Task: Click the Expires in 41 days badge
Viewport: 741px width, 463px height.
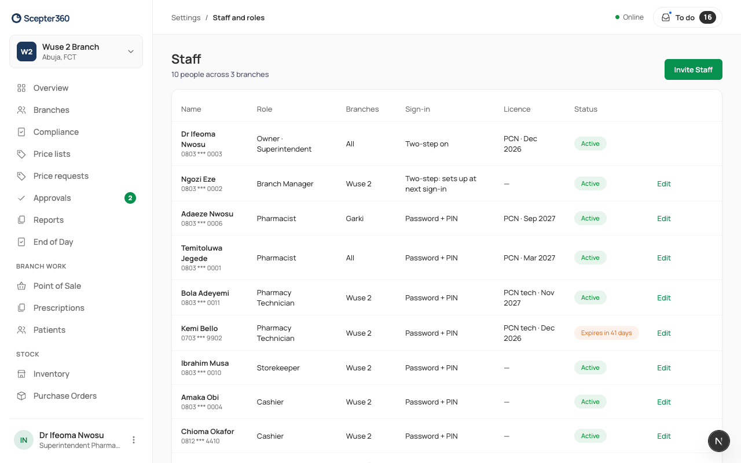Action: click(606, 333)
